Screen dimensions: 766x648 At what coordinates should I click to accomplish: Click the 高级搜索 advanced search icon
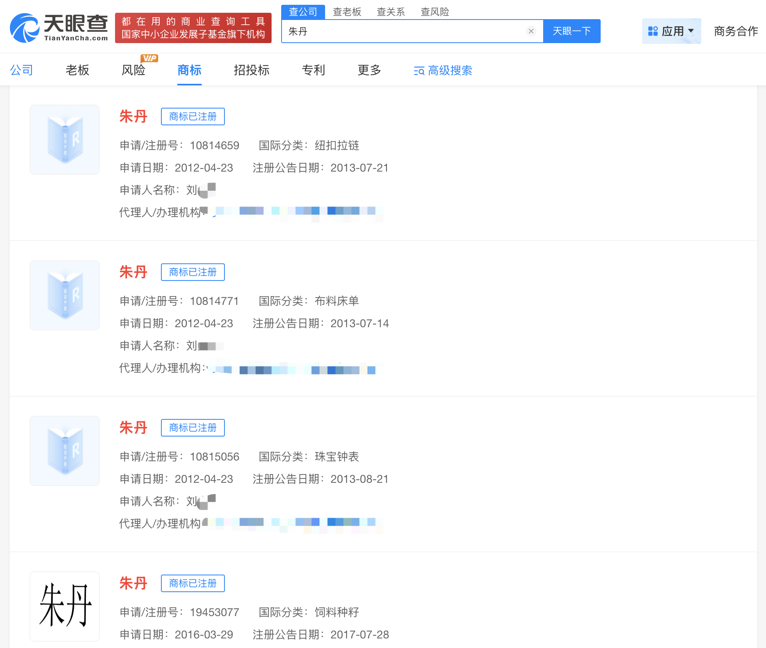tap(419, 71)
